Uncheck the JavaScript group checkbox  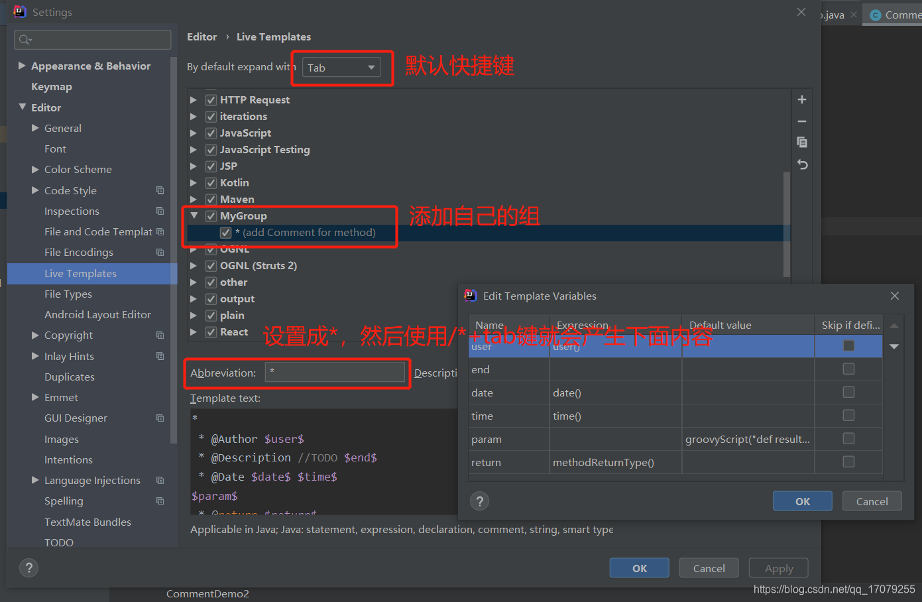pyautogui.click(x=211, y=133)
